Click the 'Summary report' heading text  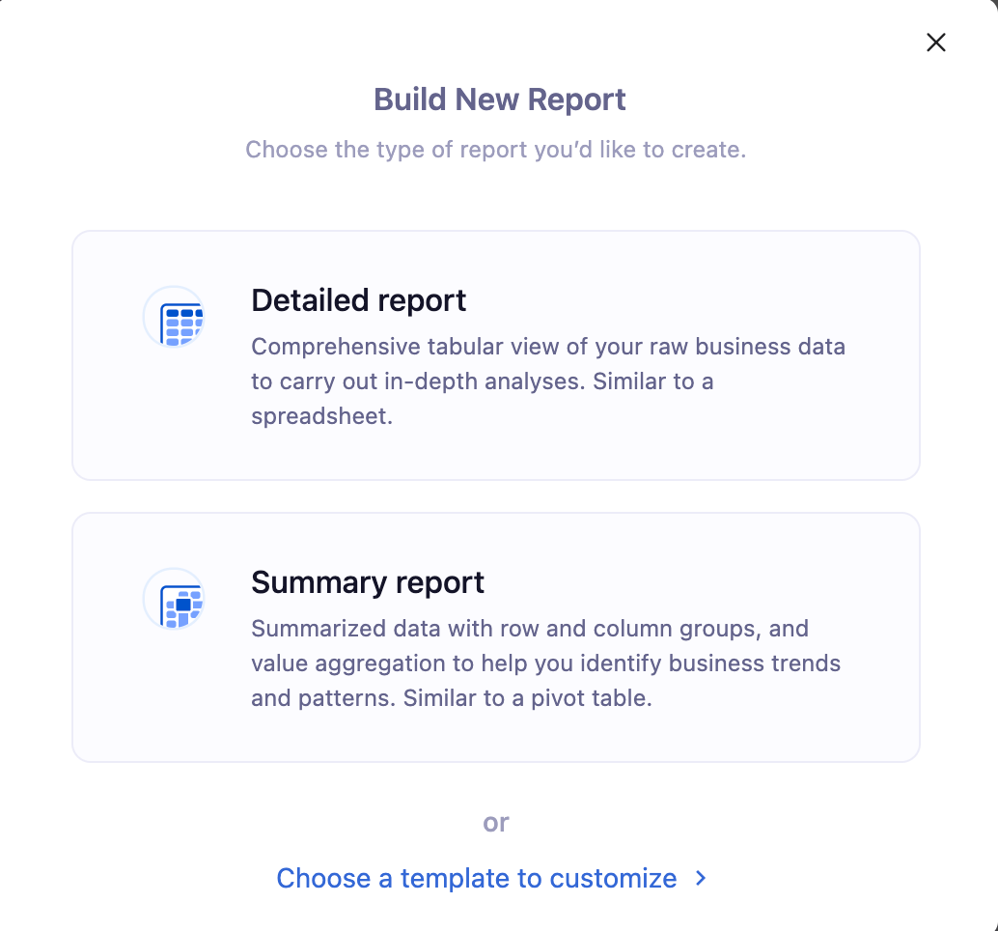point(368,582)
